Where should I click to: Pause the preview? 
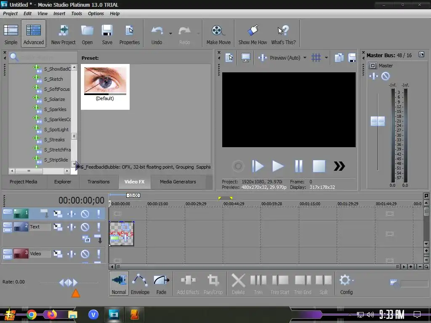298,166
